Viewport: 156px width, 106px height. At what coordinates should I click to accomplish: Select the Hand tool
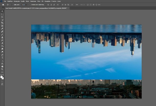coord(2,66)
